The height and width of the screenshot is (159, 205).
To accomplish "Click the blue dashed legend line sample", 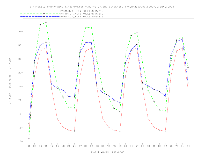I will pos(40,17).
